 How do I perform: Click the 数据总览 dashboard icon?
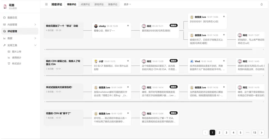coord(4,18)
